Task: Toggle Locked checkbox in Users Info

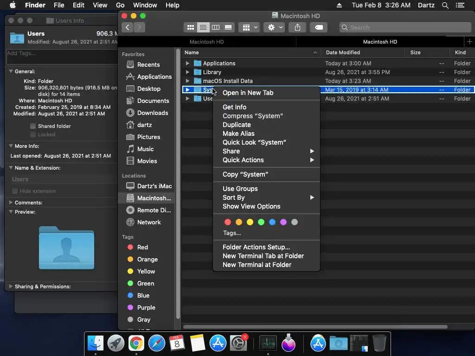Action: click(x=33, y=135)
